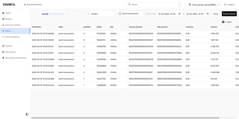Click timestamp 2025-02-07 21:03:22.888

click(43, 79)
